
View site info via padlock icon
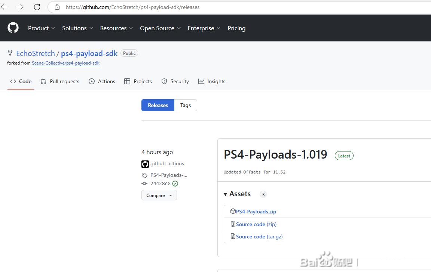point(57,7)
